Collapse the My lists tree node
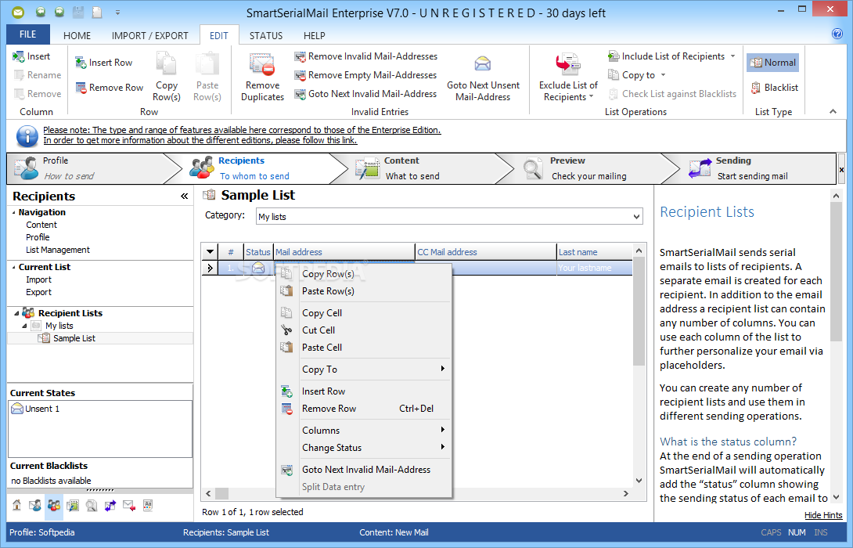 tap(24, 326)
